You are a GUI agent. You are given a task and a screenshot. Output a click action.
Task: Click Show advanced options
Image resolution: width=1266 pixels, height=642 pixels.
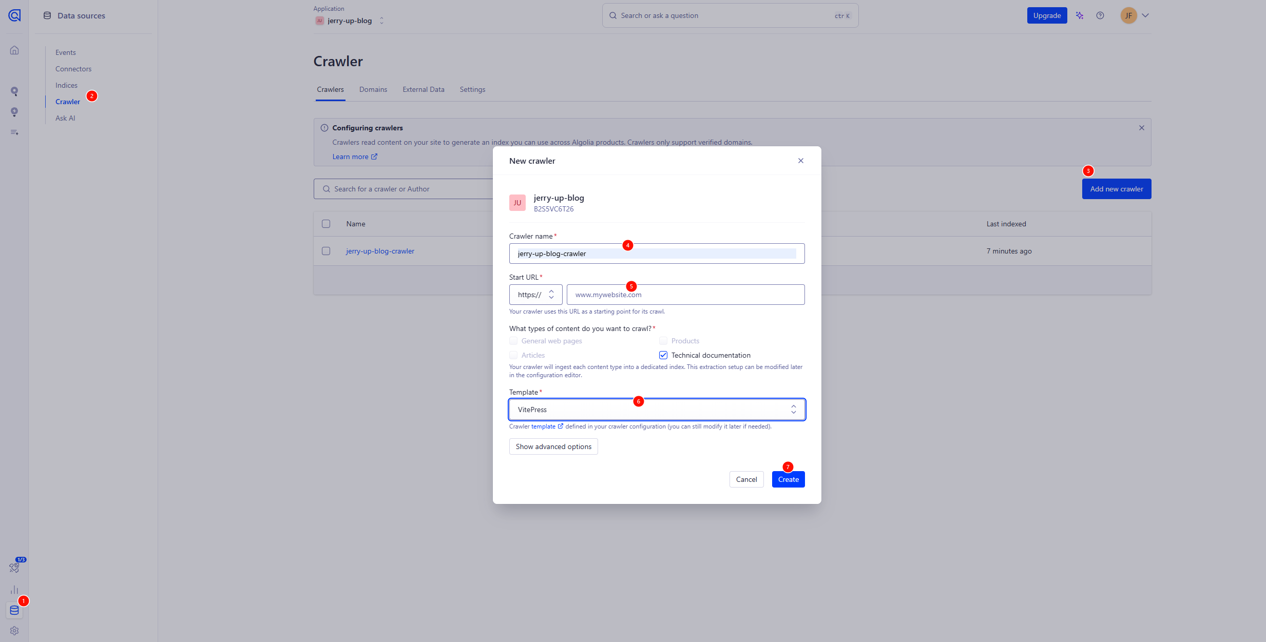553,446
